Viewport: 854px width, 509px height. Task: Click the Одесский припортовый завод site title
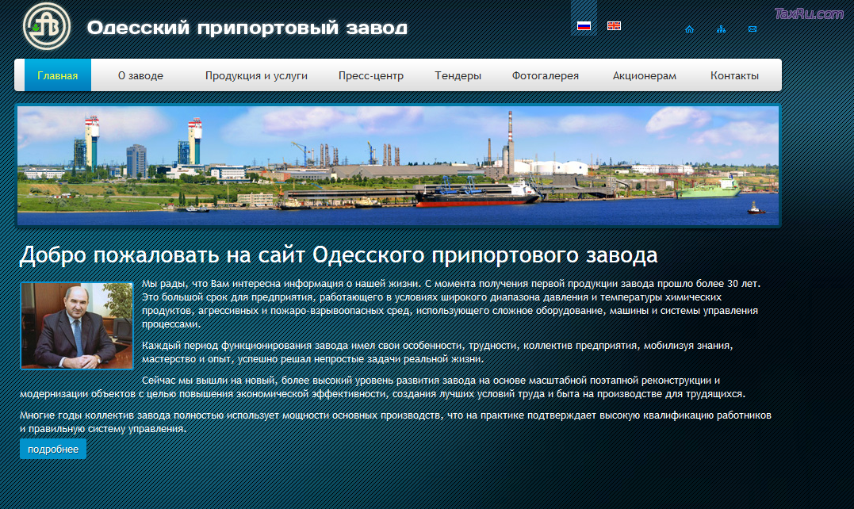(247, 29)
